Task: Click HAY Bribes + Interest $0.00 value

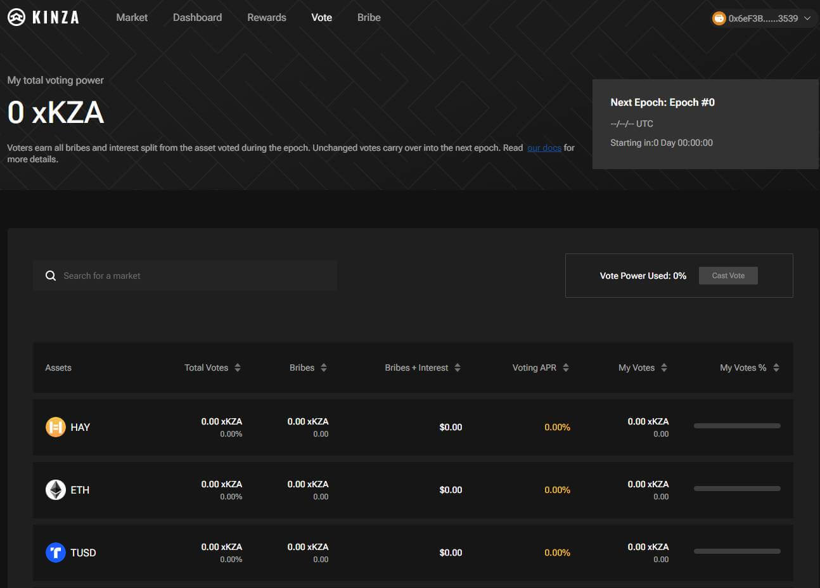Action: pos(451,427)
